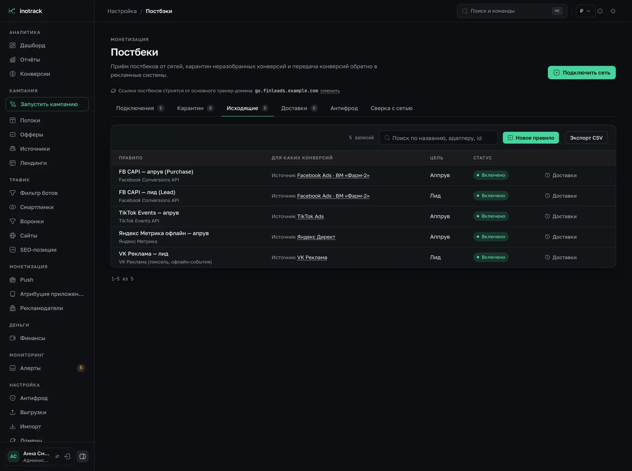This screenshot has width=632, height=471.
Task: Open Антифрод shield icon in sidebar
Action: coord(13,398)
